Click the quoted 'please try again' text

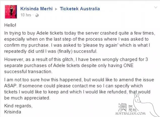coord(100,45)
